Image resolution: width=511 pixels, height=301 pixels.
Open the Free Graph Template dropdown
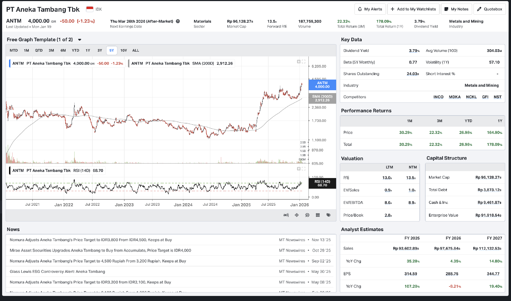point(80,40)
